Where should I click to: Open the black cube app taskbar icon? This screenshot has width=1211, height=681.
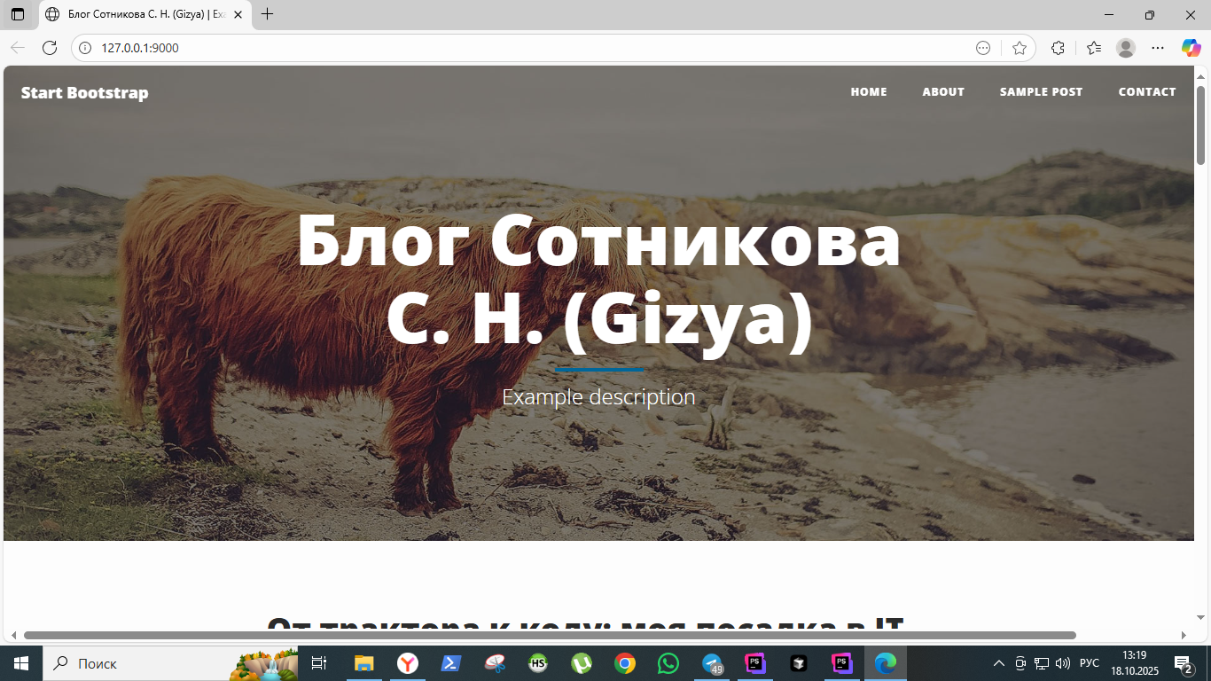(x=799, y=663)
